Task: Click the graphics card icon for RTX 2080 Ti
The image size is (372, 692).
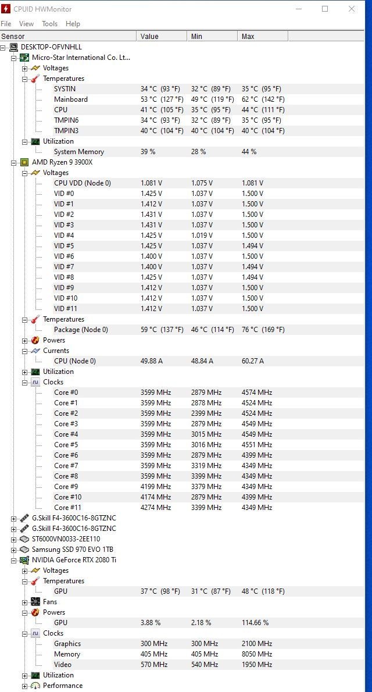Action: 24,560
